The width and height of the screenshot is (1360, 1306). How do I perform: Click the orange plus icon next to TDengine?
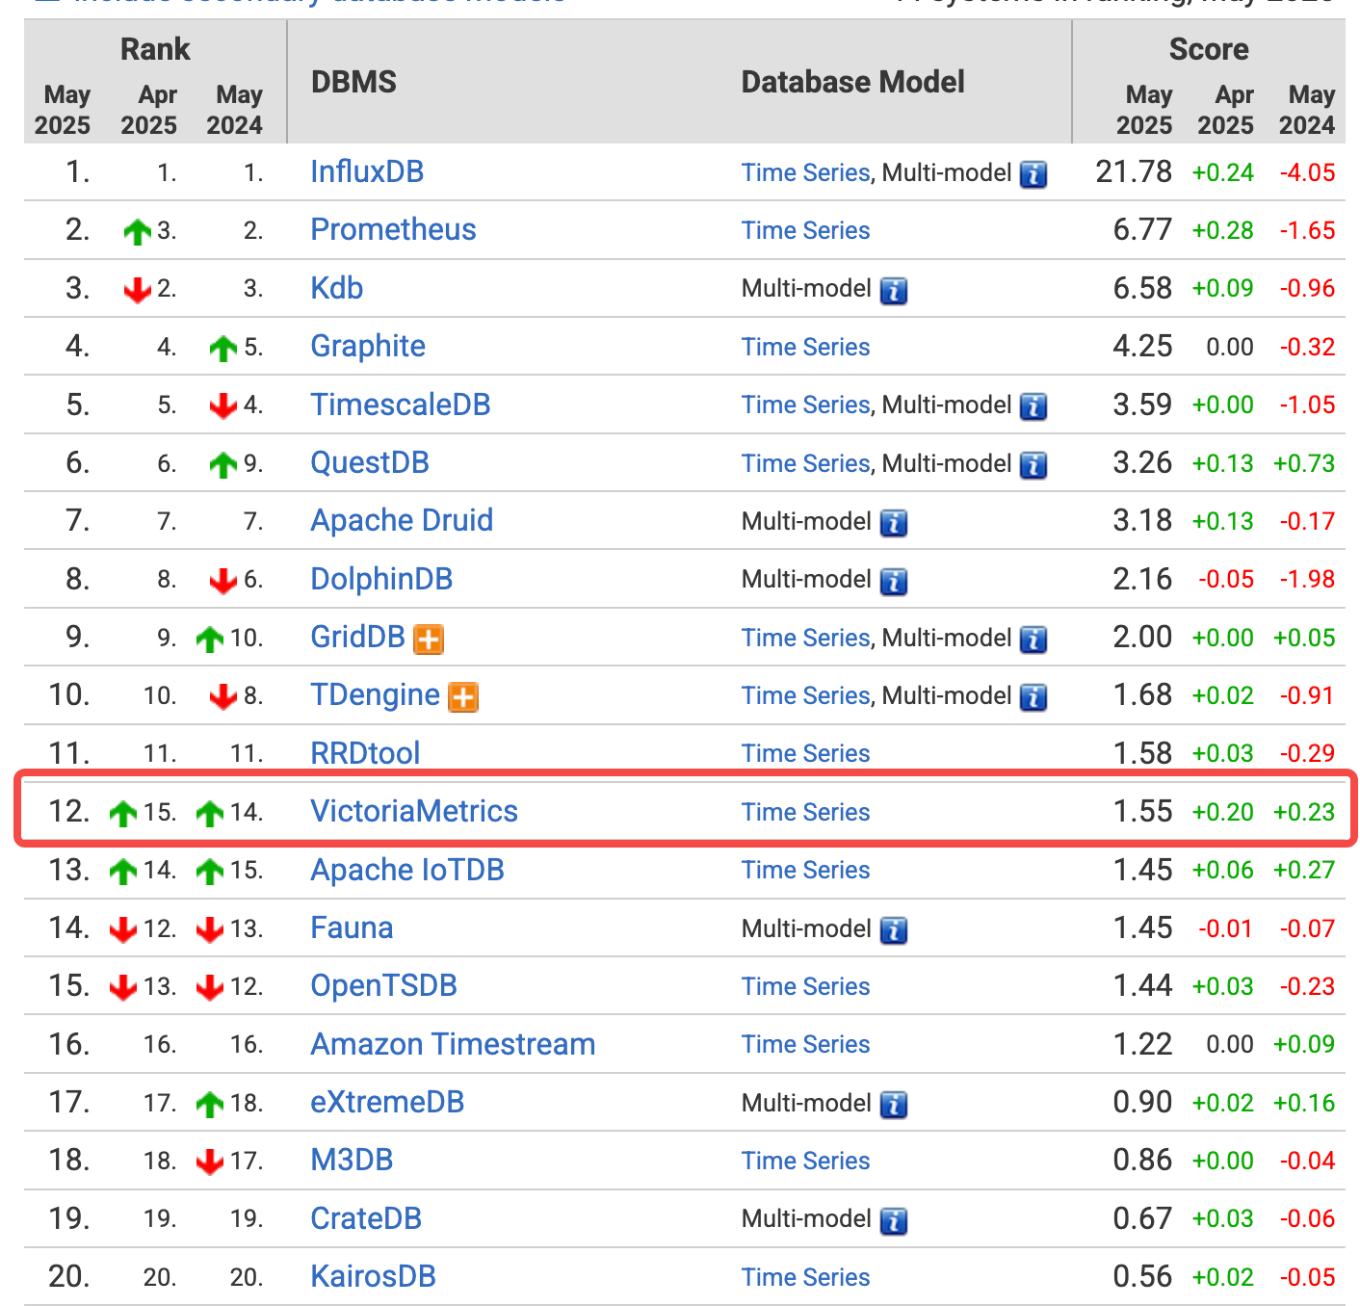tap(463, 696)
